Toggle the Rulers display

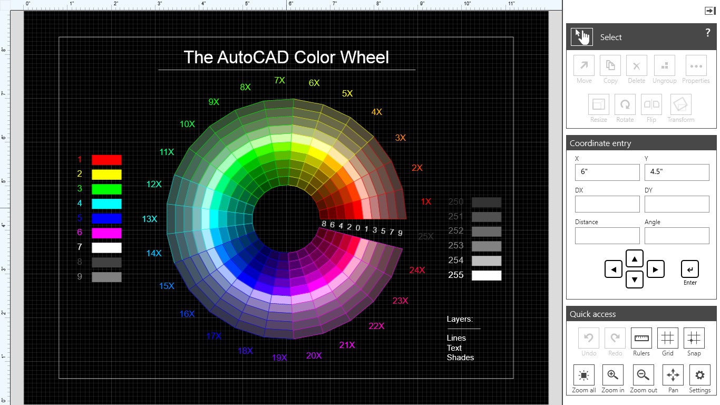[641, 338]
